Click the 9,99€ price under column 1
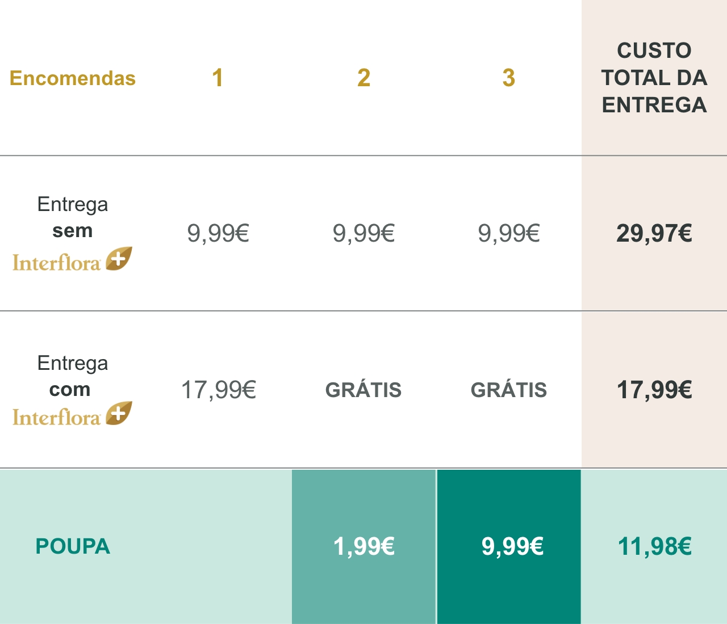This screenshot has height=624, width=727. (218, 233)
